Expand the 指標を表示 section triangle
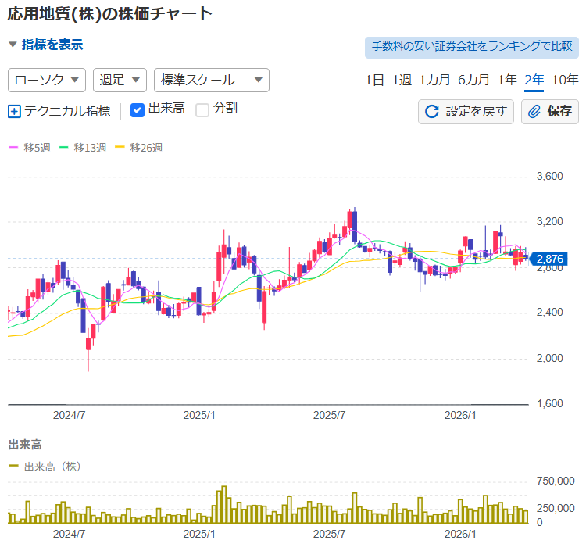This screenshot has height=544, width=586. (x=13, y=45)
